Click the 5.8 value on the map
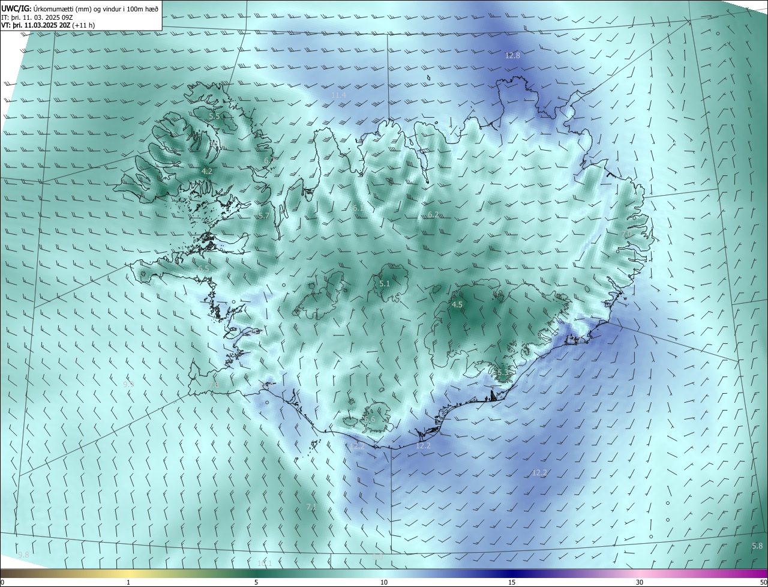Image resolution: width=768 pixels, height=587 pixels. [x=757, y=546]
